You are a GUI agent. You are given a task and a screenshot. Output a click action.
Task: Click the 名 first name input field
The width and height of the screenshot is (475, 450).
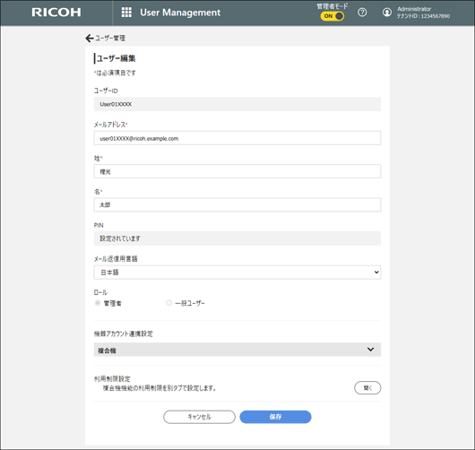[237, 205]
